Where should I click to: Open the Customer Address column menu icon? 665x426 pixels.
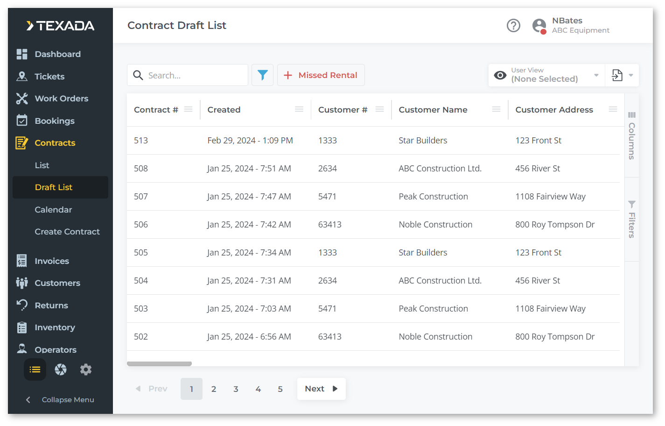click(x=613, y=109)
